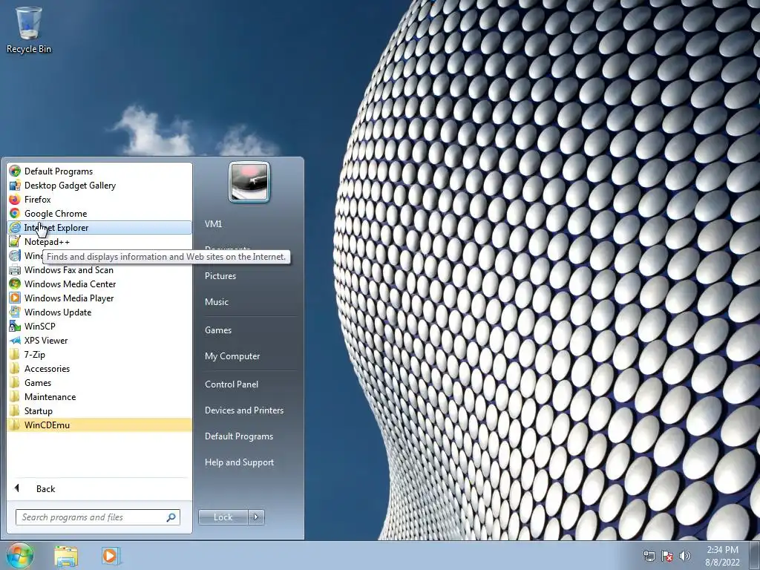
Task: Open Music from the right pane
Action: [216, 301]
